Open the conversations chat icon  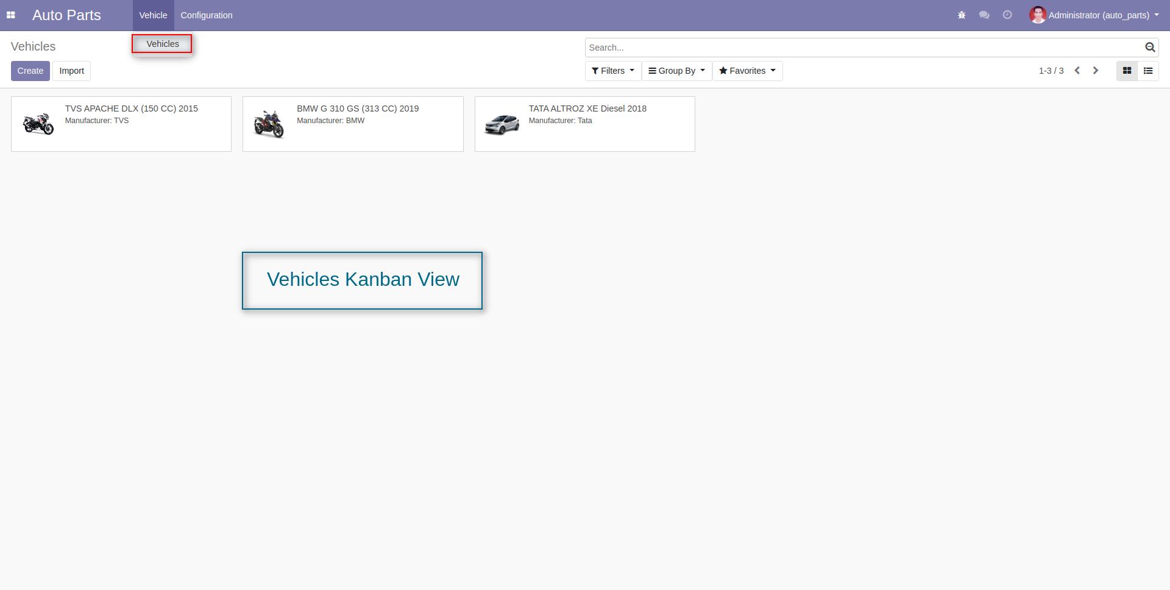tap(984, 15)
